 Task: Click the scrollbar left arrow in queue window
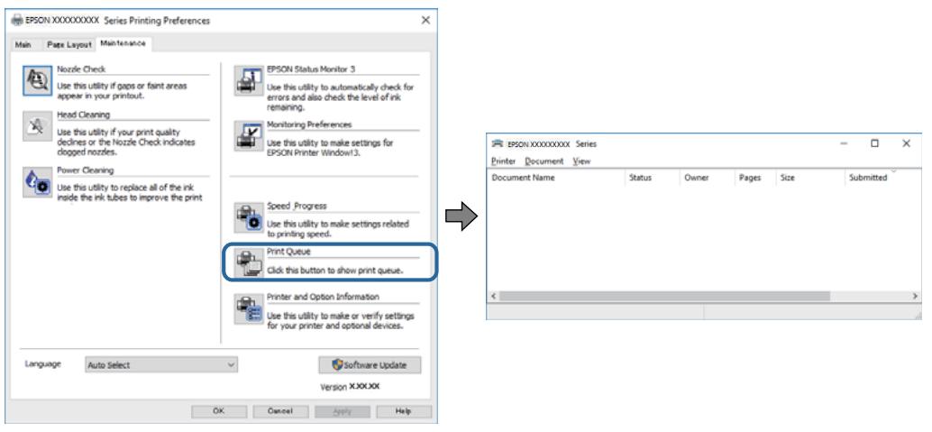(493, 296)
